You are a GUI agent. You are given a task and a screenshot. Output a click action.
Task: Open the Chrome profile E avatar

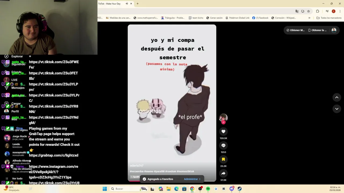coord(334,11)
